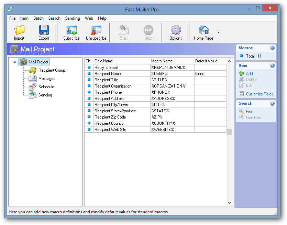Expand the Home Page dropdown arrow
The width and height of the screenshot is (287, 225).
[x=218, y=32]
